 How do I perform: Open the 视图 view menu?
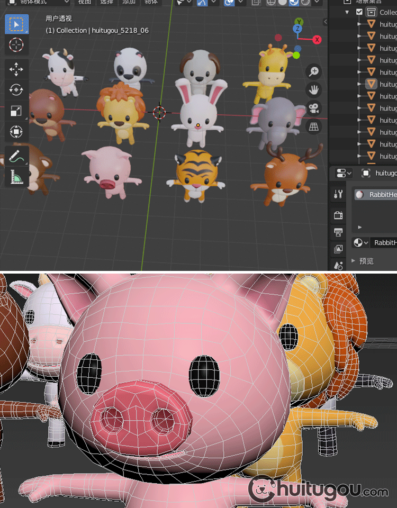coord(84,2)
